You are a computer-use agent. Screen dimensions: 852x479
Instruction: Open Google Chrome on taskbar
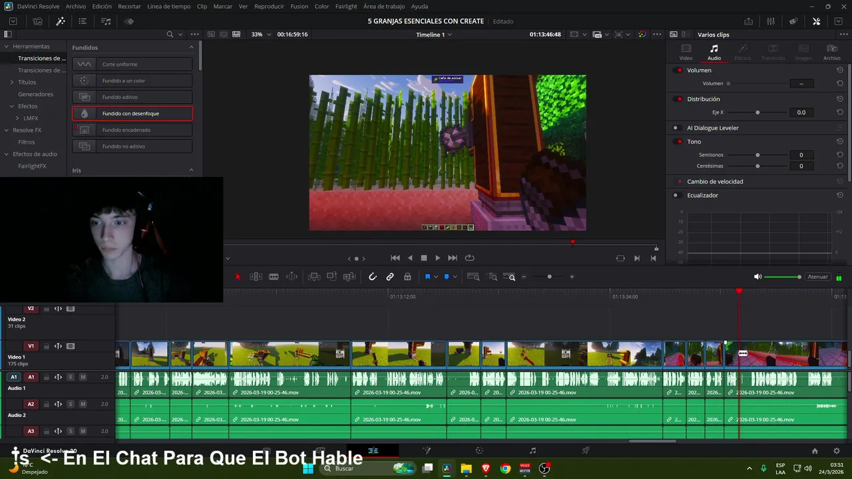click(505, 468)
